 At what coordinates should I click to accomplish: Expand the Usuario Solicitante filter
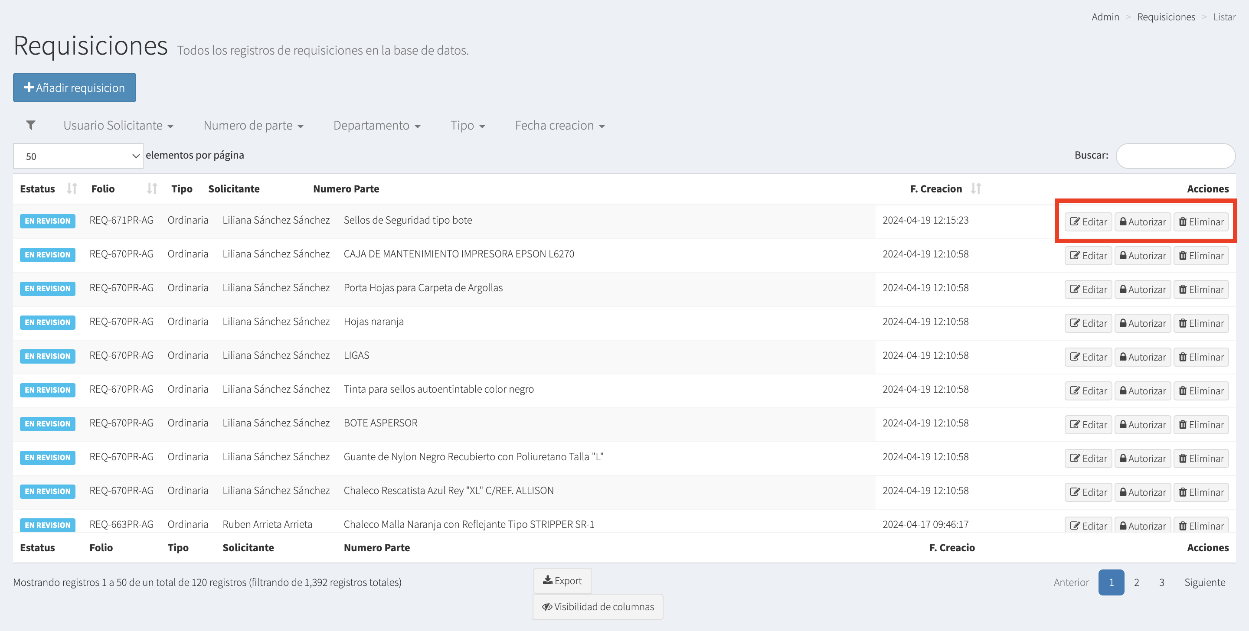coord(118,126)
